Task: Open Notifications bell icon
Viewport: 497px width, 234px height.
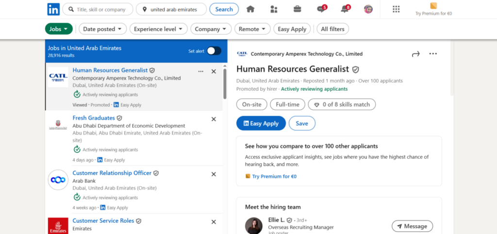Action: coord(345,9)
